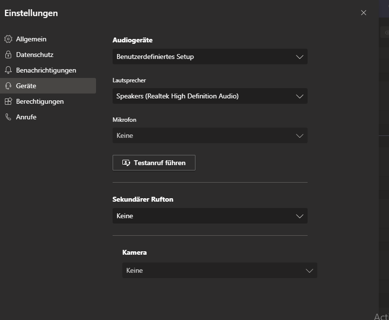Click the Lautsprecher label
Image resolution: width=389 pixels, height=320 pixels.
[x=129, y=80]
